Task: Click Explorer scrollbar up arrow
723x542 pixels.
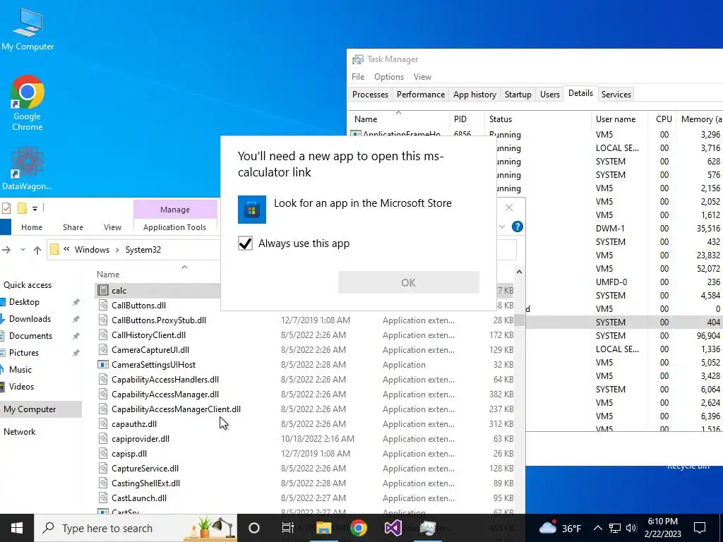Action: 519,272
